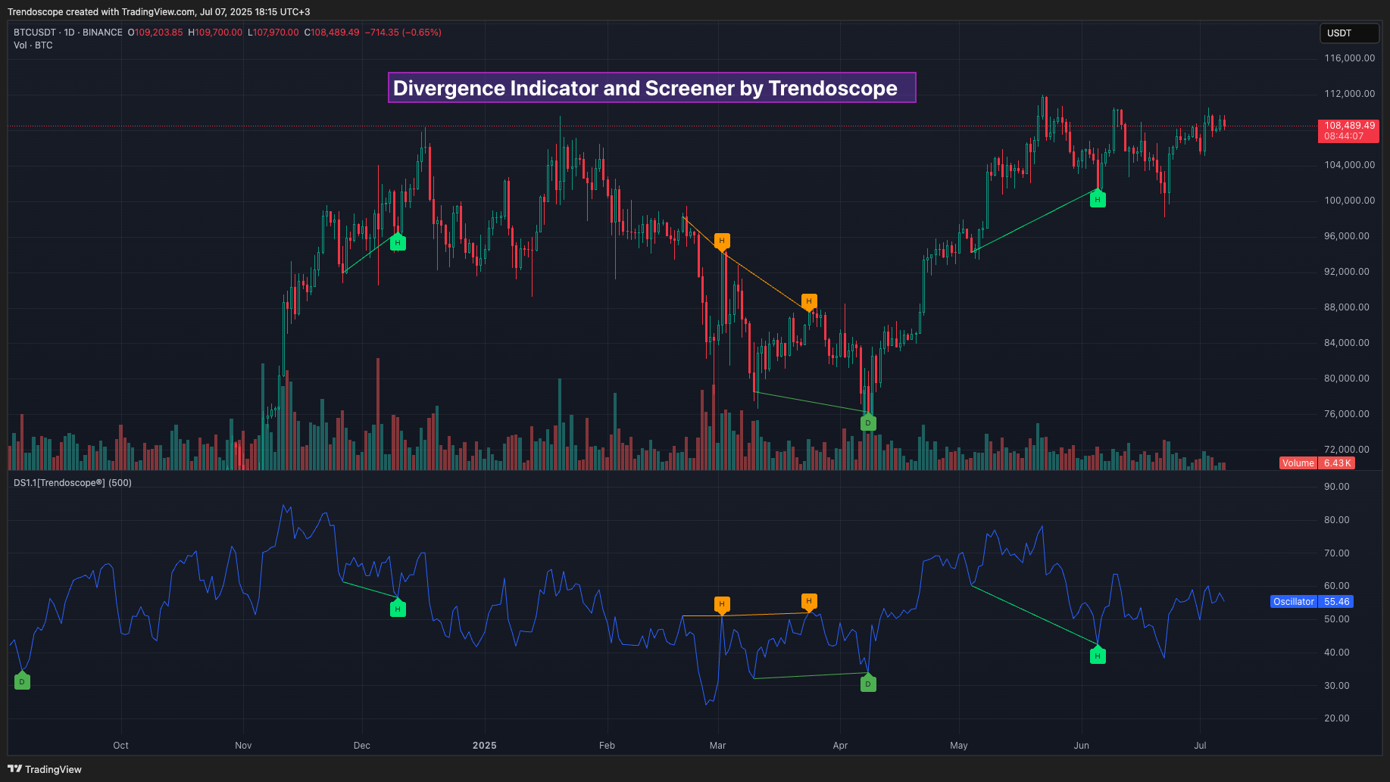Click the red Volume 6.43K axis label
1390x782 pixels.
coord(1317,463)
